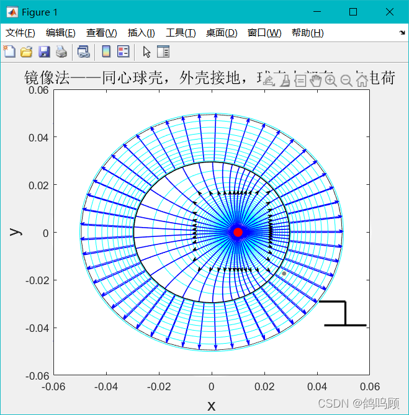Click the y axis label
This screenshot has height=415, width=409.
tap(16, 232)
